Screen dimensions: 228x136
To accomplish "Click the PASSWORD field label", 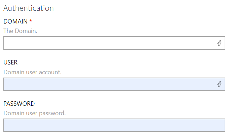I will pyautogui.click(x=19, y=103).
